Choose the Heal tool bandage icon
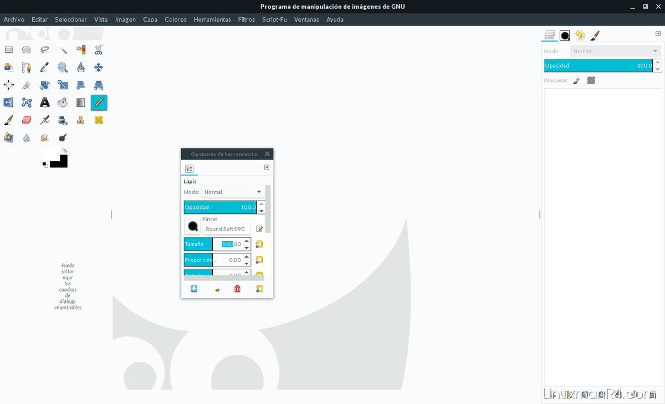This screenshot has height=404, width=665. tap(99, 120)
